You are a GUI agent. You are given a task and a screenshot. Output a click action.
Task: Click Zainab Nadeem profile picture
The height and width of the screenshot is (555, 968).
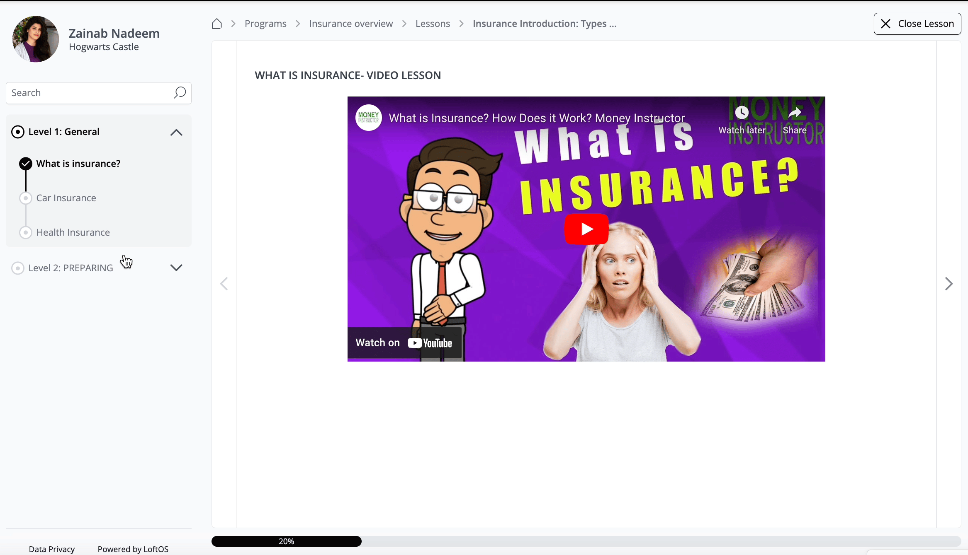[36, 39]
